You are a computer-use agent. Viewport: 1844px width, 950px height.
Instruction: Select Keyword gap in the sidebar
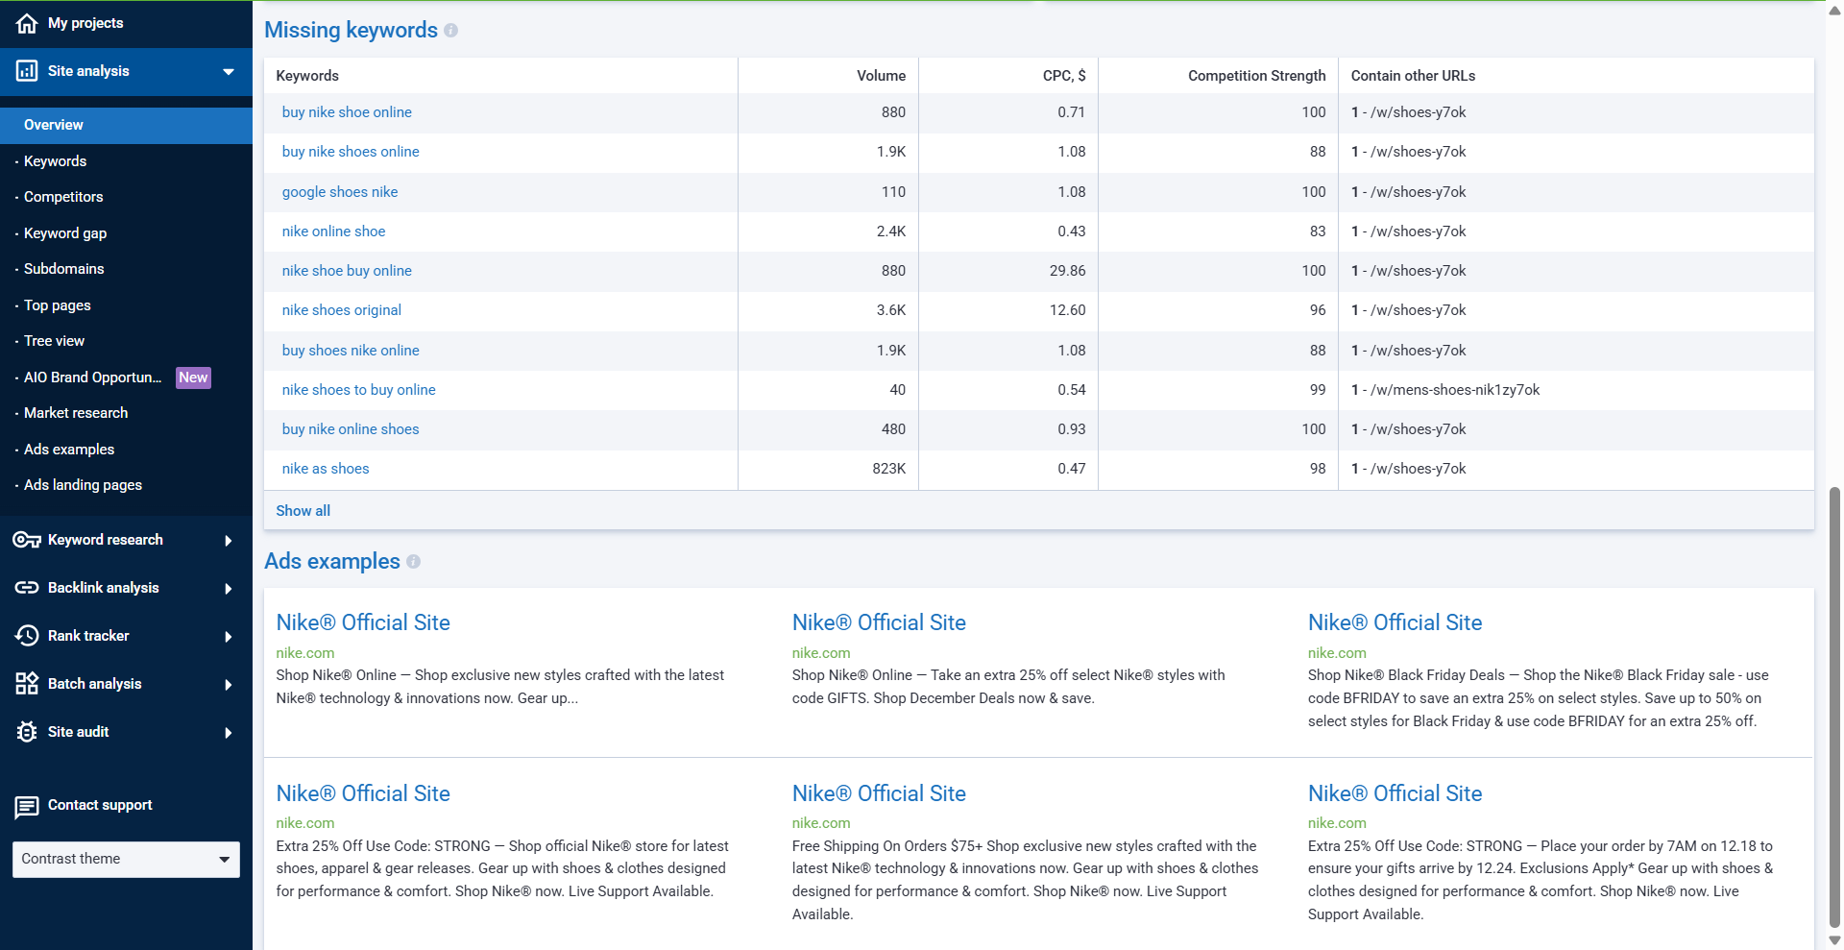click(x=65, y=233)
